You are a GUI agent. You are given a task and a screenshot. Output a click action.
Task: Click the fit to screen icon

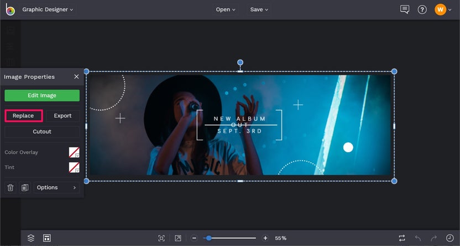click(161, 238)
